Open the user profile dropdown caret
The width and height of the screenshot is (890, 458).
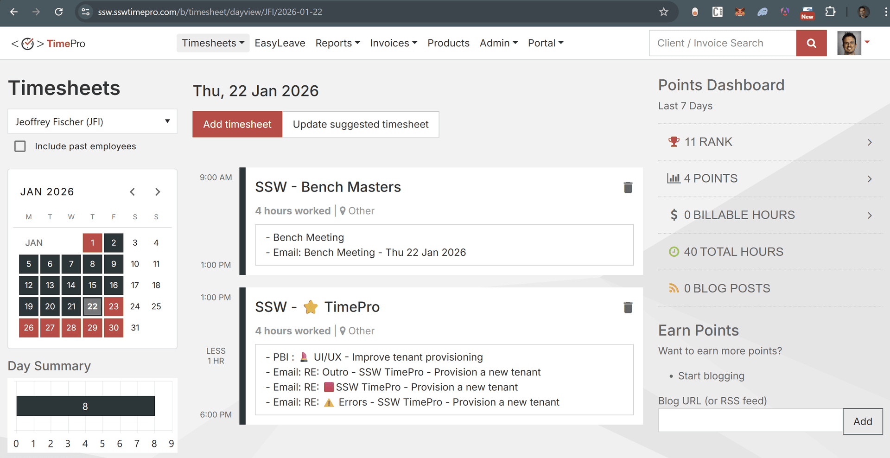pyautogui.click(x=867, y=42)
